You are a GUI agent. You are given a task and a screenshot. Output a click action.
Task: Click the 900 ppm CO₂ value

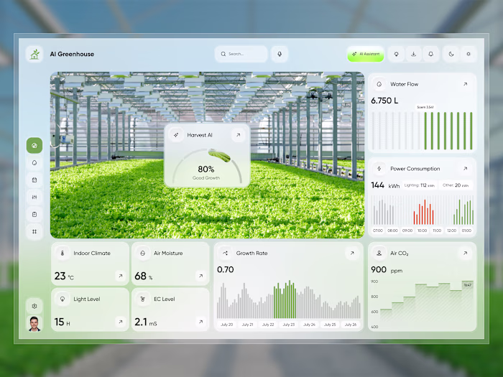pyautogui.click(x=387, y=269)
